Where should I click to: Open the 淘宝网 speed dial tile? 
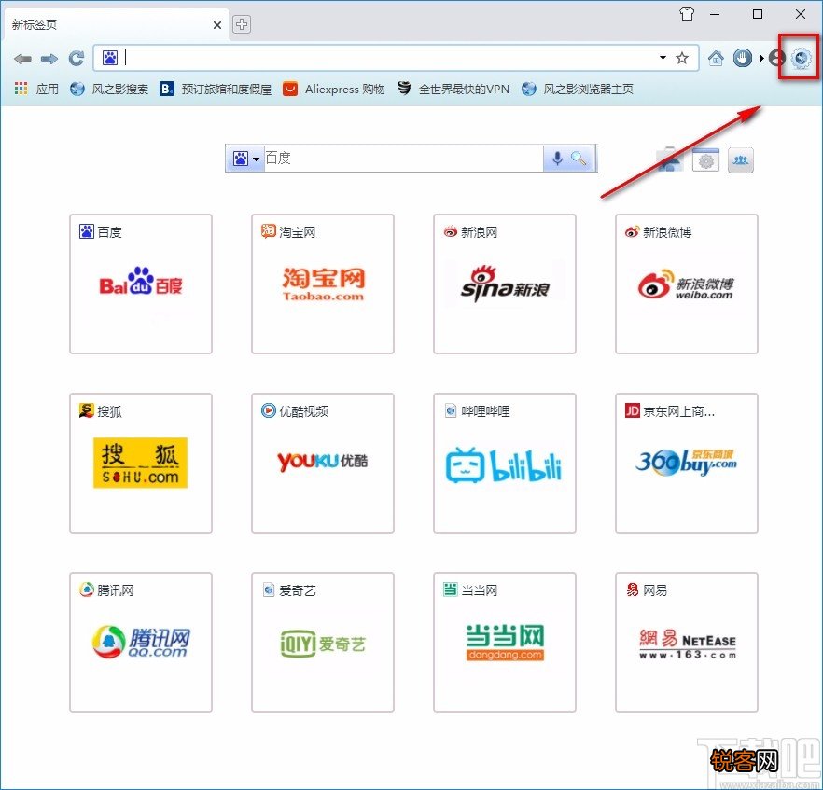(323, 284)
